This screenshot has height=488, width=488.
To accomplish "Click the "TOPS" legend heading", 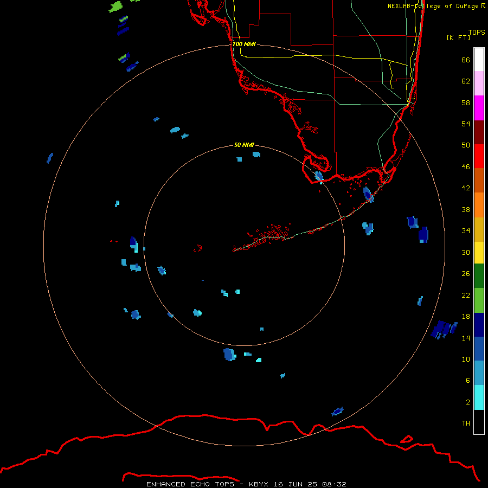I will pos(477,33).
